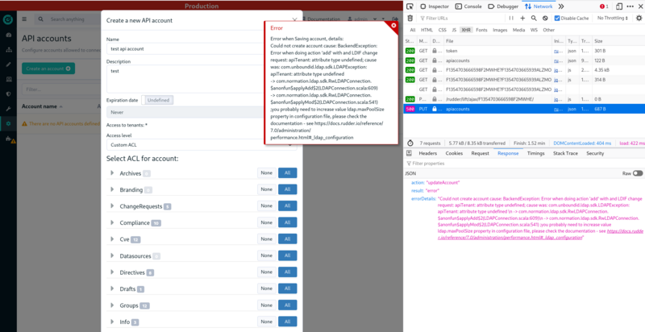This screenshot has height=332, width=645.
Task: Open the Timings tab of request details
Action: 535,153
